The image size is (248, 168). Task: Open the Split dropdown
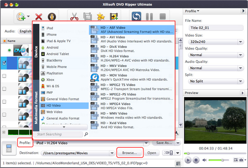(216, 81)
